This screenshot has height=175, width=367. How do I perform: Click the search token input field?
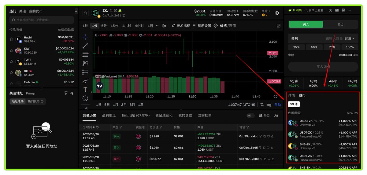(42, 20)
